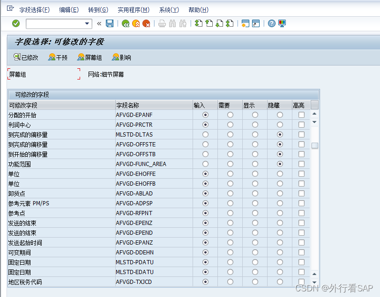This screenshot has height=297, width=380.
Task: Open the window menu icon at top-left
Action: tap(10, 8)
